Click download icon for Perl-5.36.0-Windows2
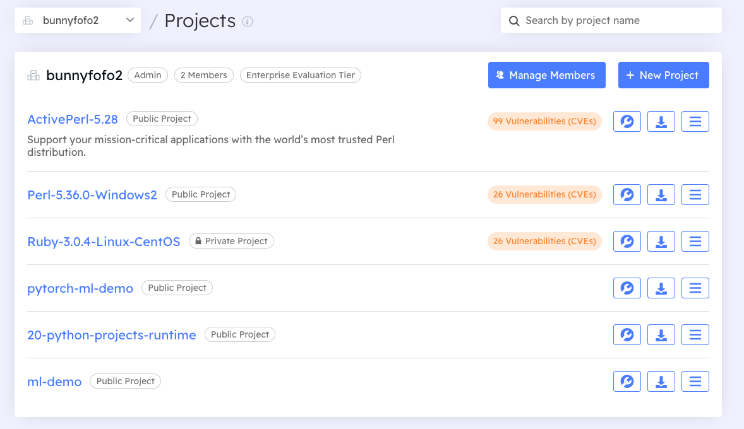The image size is (744, 429). [x=661, y=194]
